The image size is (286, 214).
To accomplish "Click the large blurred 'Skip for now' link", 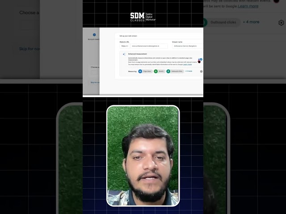I will (x=29, y=49).
